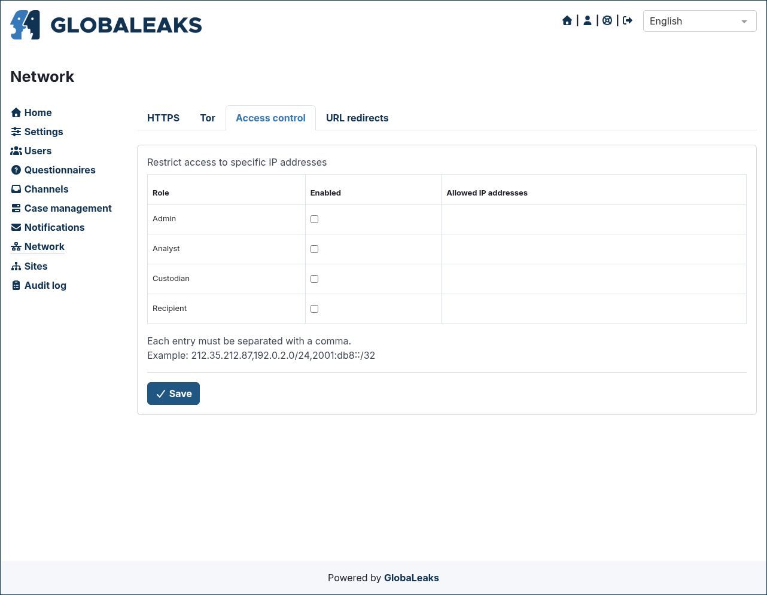
Task: Open Audit log from sidebar
Action: click(39, 285)
